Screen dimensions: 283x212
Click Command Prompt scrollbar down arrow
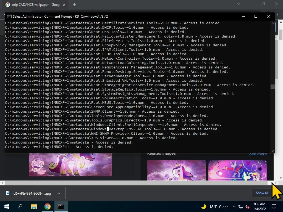coord(273,151)
